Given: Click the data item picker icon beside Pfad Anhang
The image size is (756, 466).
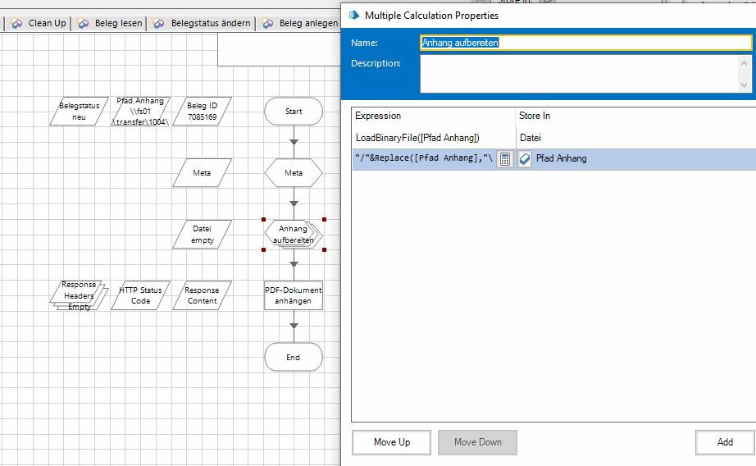Looking at the screenshot, I should (x=526, y=159).
